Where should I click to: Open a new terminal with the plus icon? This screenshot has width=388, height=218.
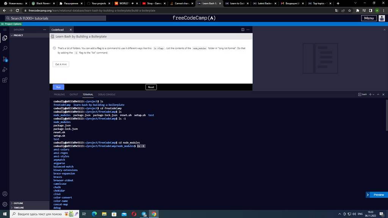pyautogui.click(x=370, y=95)
